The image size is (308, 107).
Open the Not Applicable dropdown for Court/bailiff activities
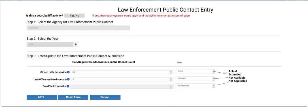tap(195, 86)
